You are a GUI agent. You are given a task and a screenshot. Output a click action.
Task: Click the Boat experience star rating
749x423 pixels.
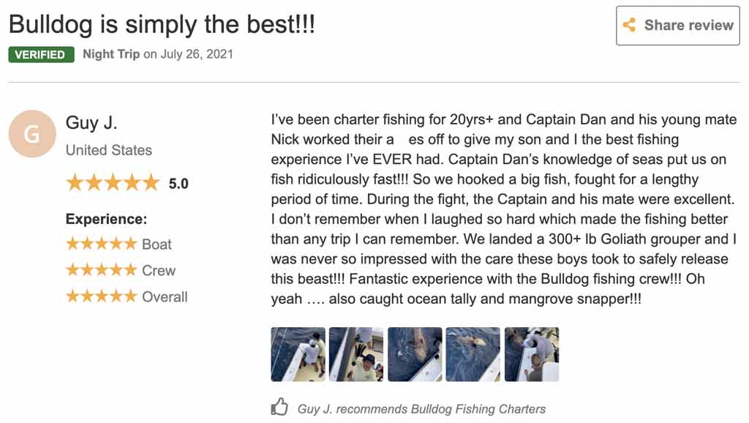coord(101,244)
